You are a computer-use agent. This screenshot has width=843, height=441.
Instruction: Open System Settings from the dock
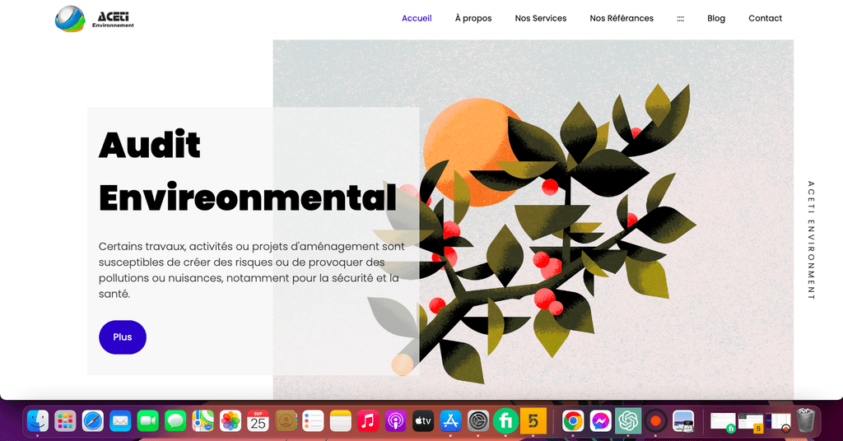pos(478,421)
